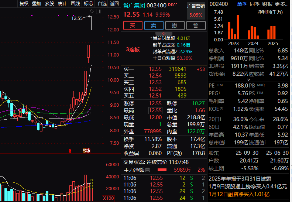Click the diamond marker icon above the chart
Screen dimensions: 292x202
tap(92, 11)
